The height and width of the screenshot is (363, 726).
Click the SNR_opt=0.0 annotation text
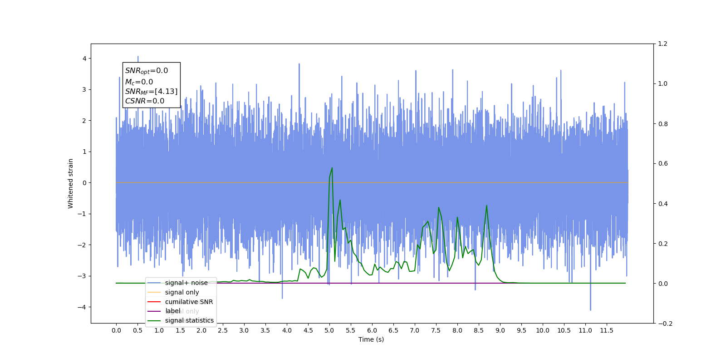[147, 71]
